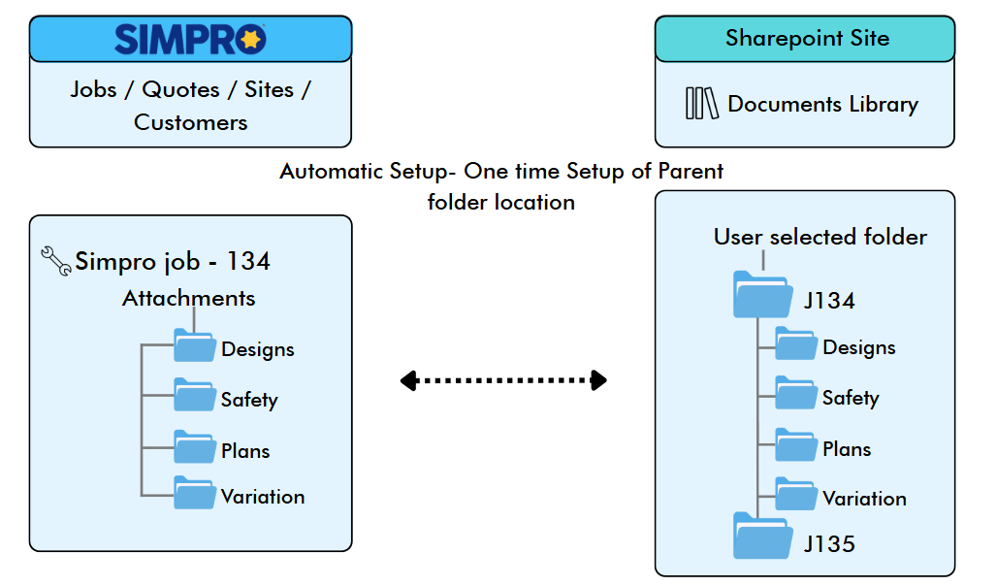
Task: Open the J135 folder icon
Action: click(762, 536)
